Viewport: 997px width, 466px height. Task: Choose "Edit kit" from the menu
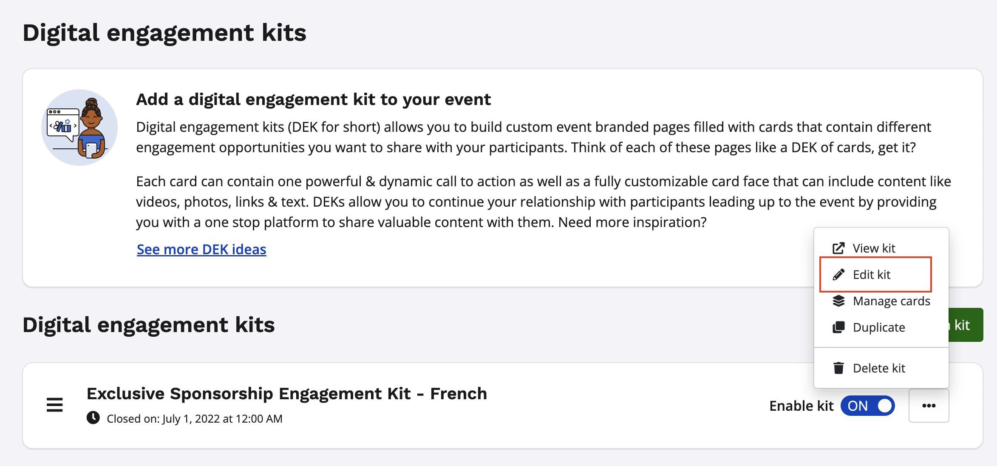coord(872,275)
